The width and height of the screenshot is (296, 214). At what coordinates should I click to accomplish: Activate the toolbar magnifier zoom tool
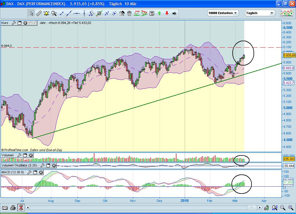click(x=54, y=13)
